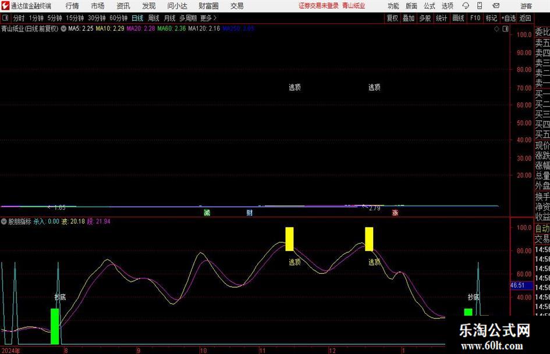Click the 标记 mark button
The width and height of the screenshot is (550, 354).
[x=491, y=18]
